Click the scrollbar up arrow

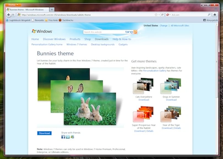coord(217,24)
